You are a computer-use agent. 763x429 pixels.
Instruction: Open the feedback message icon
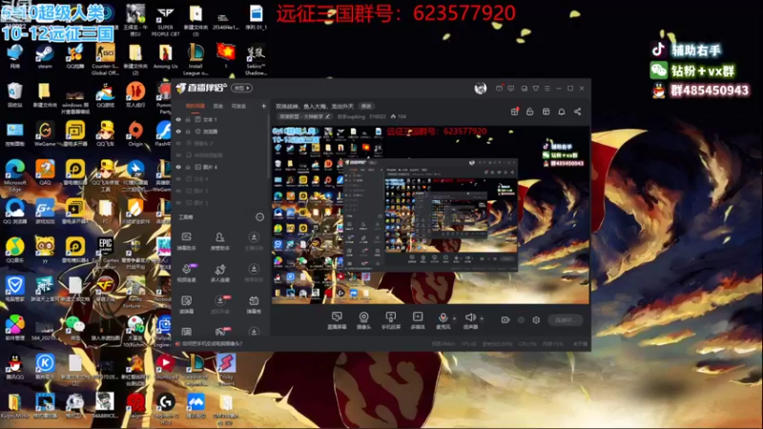pyautogui.click(x=511, y=88)
